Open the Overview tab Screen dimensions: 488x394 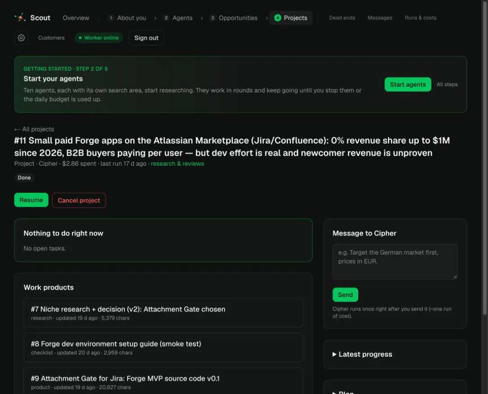pos(76,18)
